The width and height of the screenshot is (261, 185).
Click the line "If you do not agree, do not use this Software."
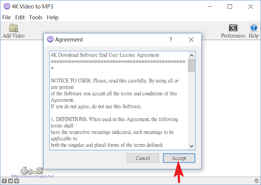pyautogui.click(x=96, y=106)
